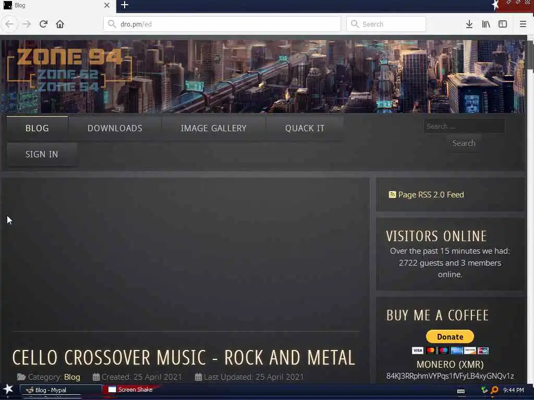Click the site search text field

coord(464,127)
